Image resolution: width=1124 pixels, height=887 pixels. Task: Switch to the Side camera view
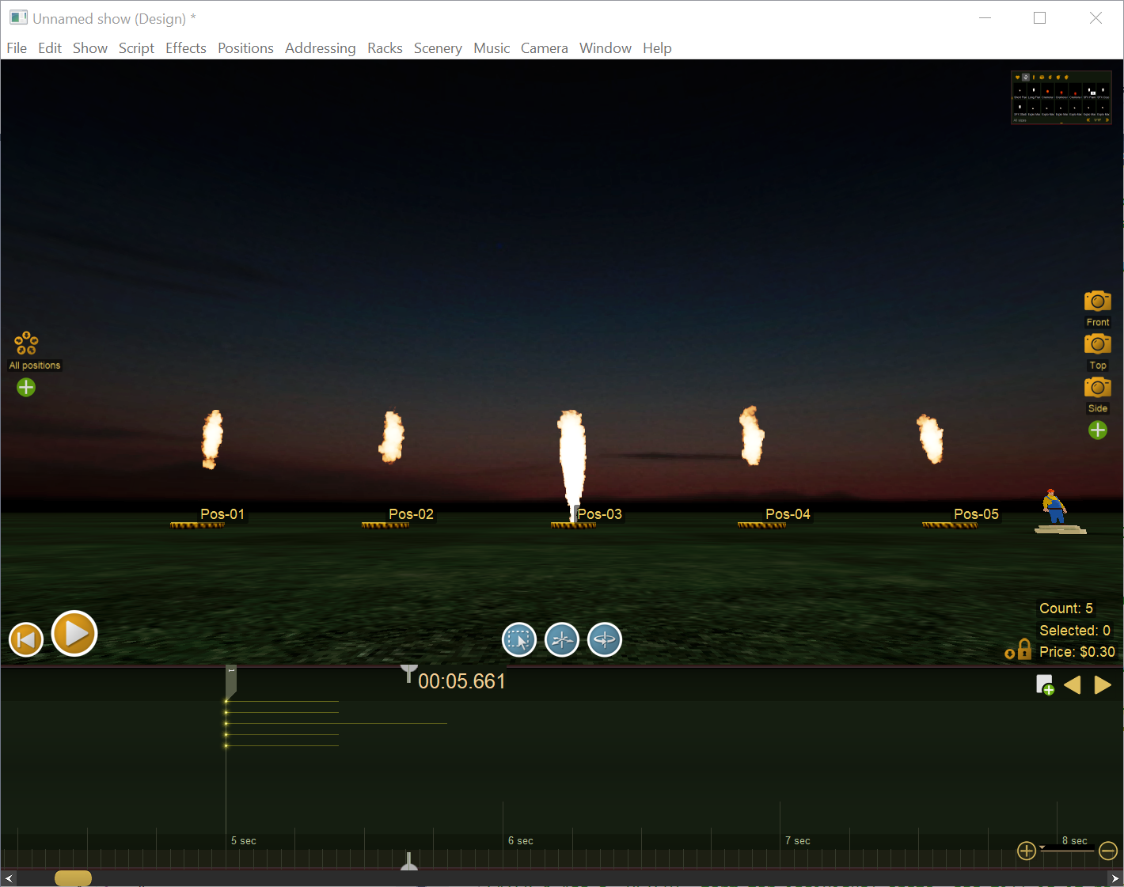(1098, 387)
